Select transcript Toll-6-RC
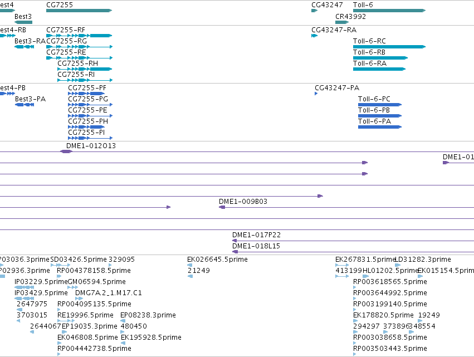 click(x=389, y=47)
